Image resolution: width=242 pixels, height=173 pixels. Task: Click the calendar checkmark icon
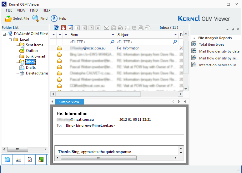70,28
